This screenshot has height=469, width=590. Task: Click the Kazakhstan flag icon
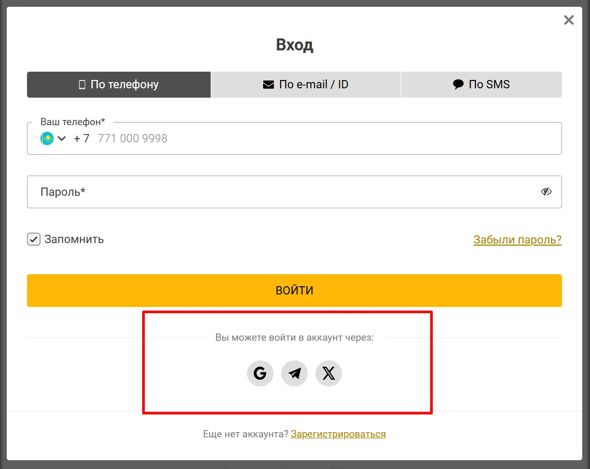(x=47, y=138)
